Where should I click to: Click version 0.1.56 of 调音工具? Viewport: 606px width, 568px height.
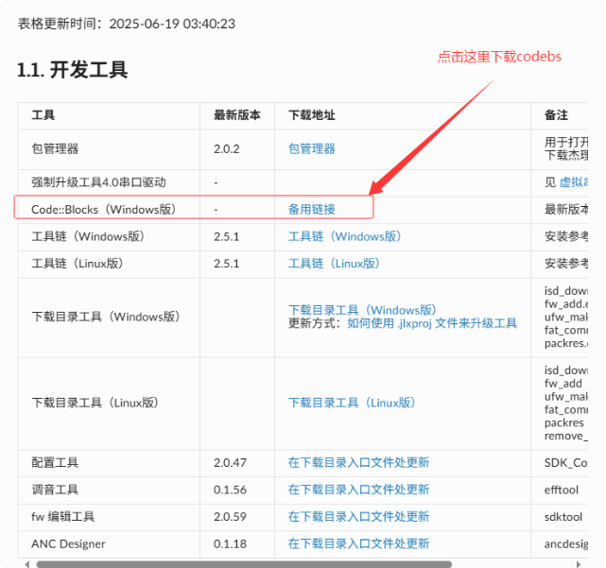[x=230, y=490]
